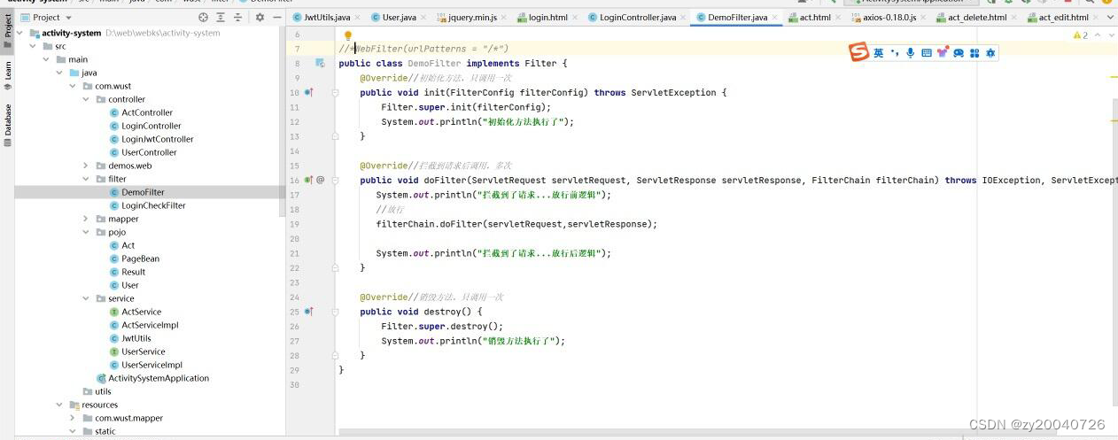The image size is (1118, 440).
Task: Select LoginCheckFilter in project tree
Action: click(153, 205)
